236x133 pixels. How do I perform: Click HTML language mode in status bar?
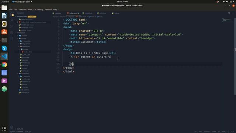coord(224,132)
